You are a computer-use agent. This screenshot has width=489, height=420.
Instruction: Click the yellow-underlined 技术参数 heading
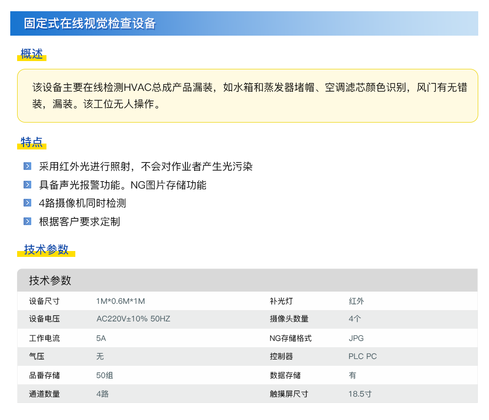point(46,250)
